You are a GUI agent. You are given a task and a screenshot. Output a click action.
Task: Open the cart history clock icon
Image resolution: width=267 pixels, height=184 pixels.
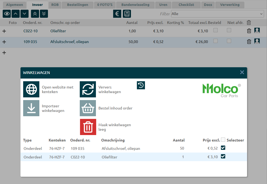141,85
